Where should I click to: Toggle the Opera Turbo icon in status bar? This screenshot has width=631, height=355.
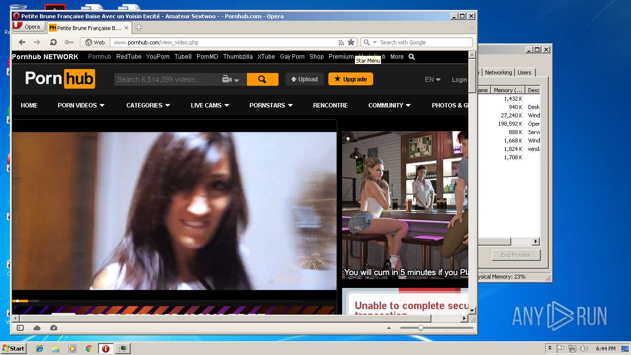point(54,328)
